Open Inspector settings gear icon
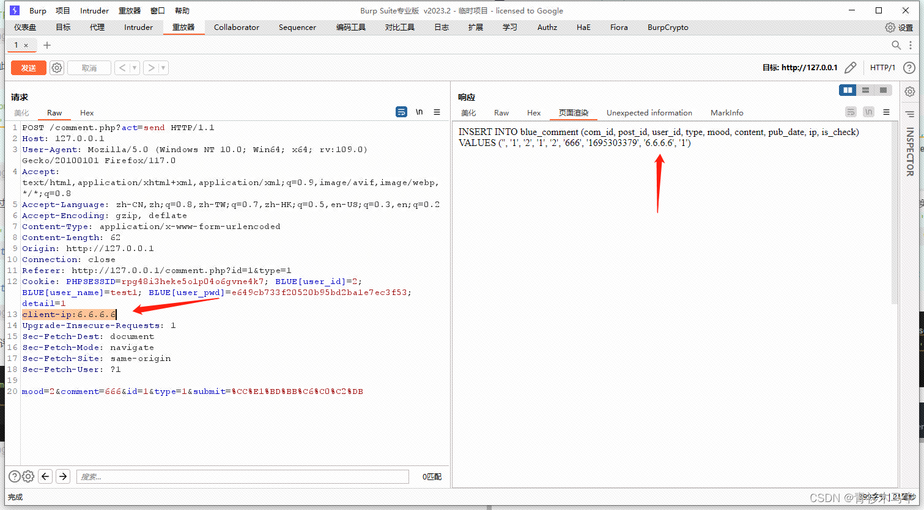Image resolution: width=924 pixels, height=510 pixels. click(910, 92)
